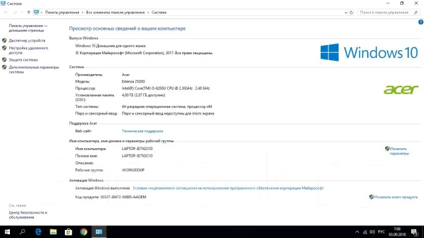Open Remote access settings link

28,50
